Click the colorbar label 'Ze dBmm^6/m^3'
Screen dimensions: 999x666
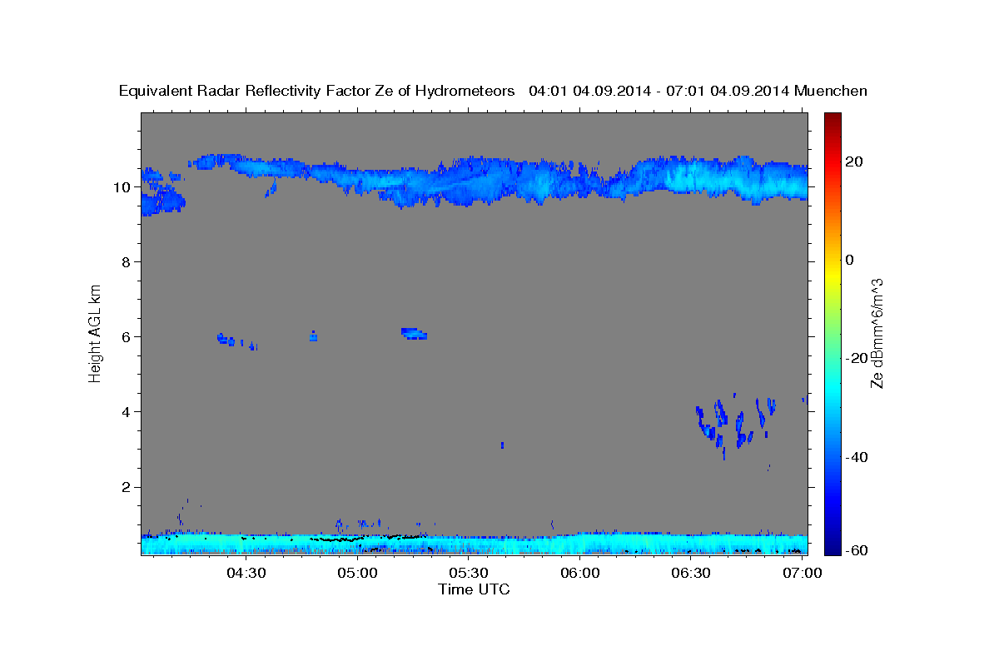click(877, 333)
